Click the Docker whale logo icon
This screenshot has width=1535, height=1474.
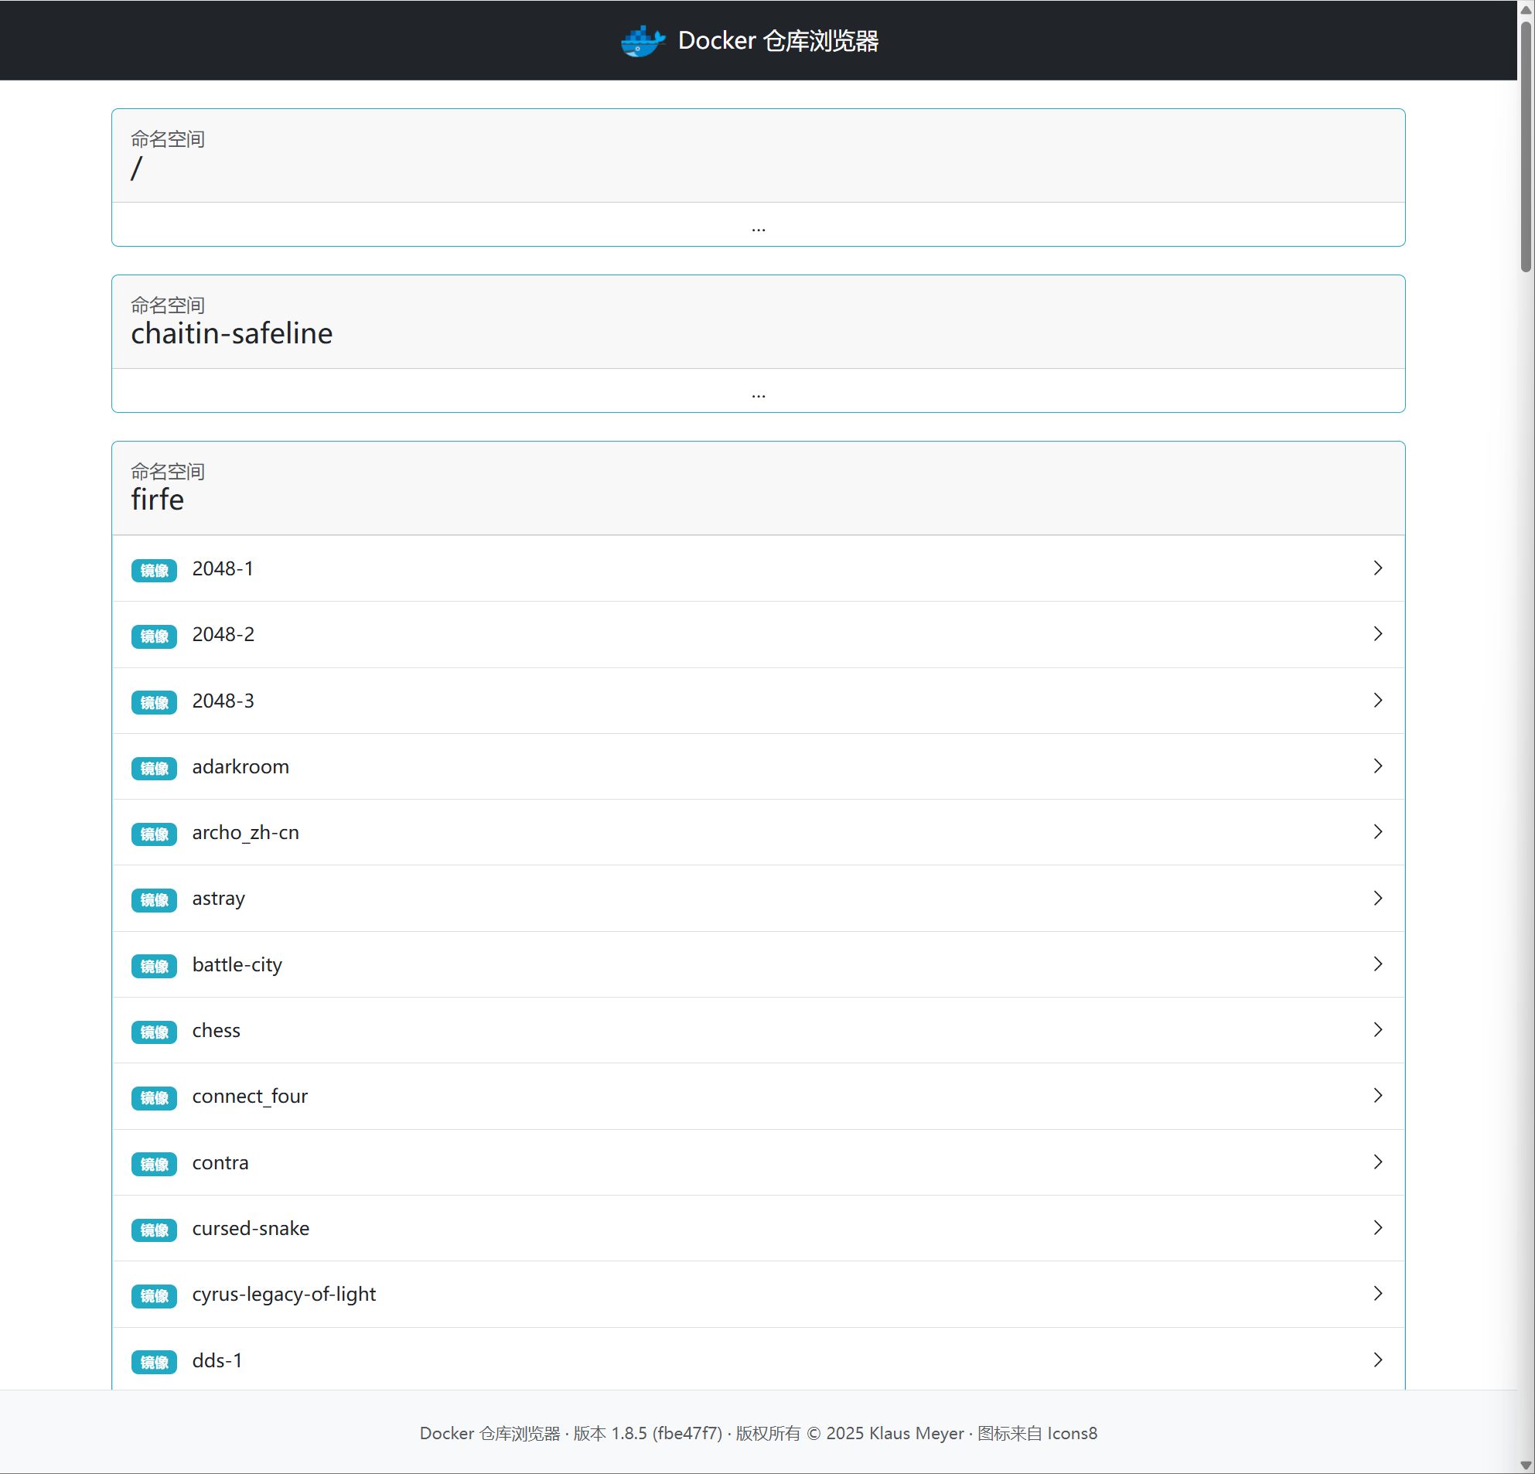[x=642, y=41]
